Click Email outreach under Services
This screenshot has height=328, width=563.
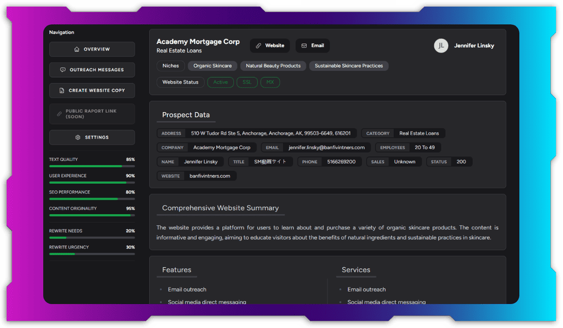(367, 289)
